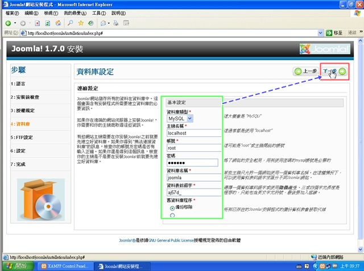This screenshot has height=271, width=364.
Task: Click the help question mark tray icon
Action: pyautogui.click(x=307, y=266)
